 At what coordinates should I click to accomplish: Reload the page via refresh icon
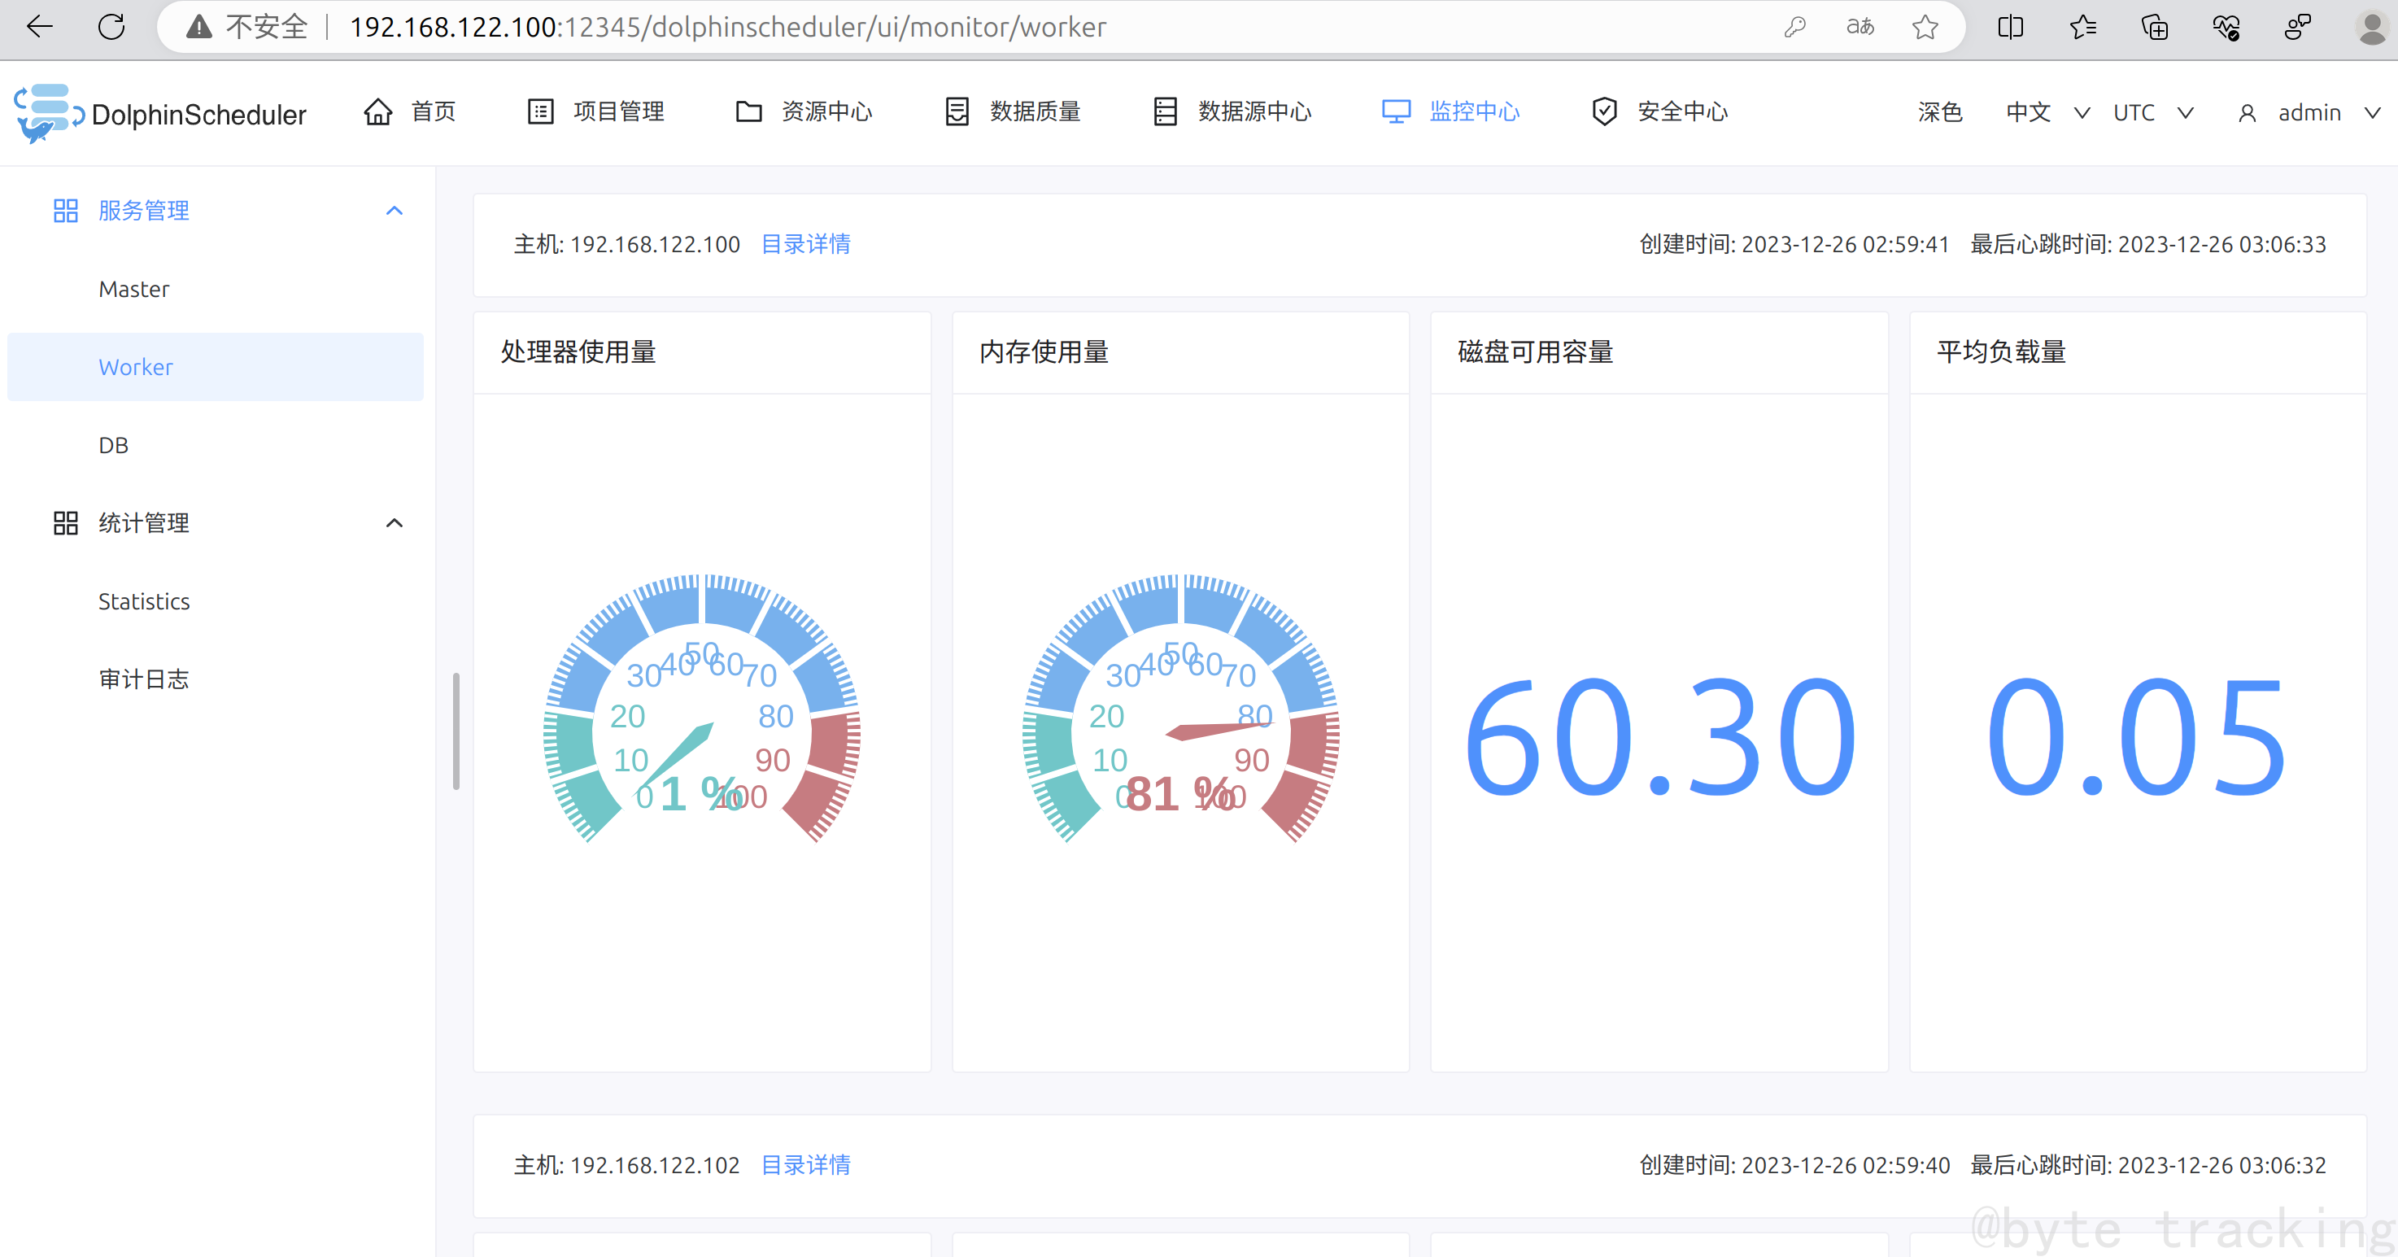pyautogui.click(x=111, y=27)
